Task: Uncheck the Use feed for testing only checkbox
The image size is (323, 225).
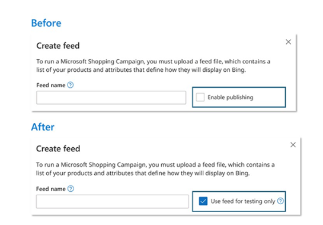Action: [x=203, y=201]
